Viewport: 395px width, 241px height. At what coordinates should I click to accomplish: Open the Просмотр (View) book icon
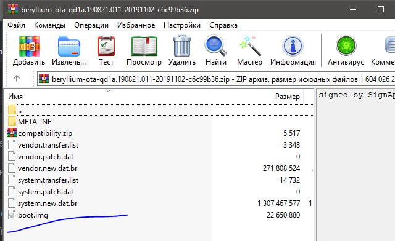click(x=144, y=46)
